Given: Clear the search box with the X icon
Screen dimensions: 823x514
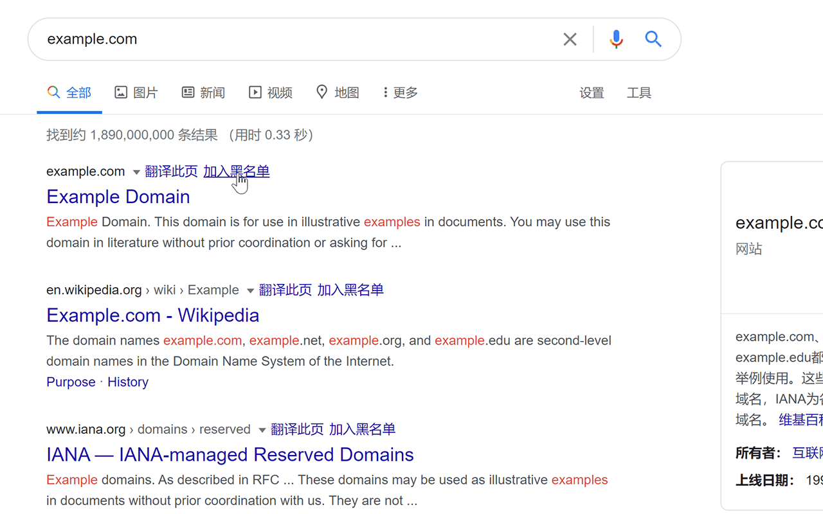Looking at the screenshot, I should coord(570,39).
